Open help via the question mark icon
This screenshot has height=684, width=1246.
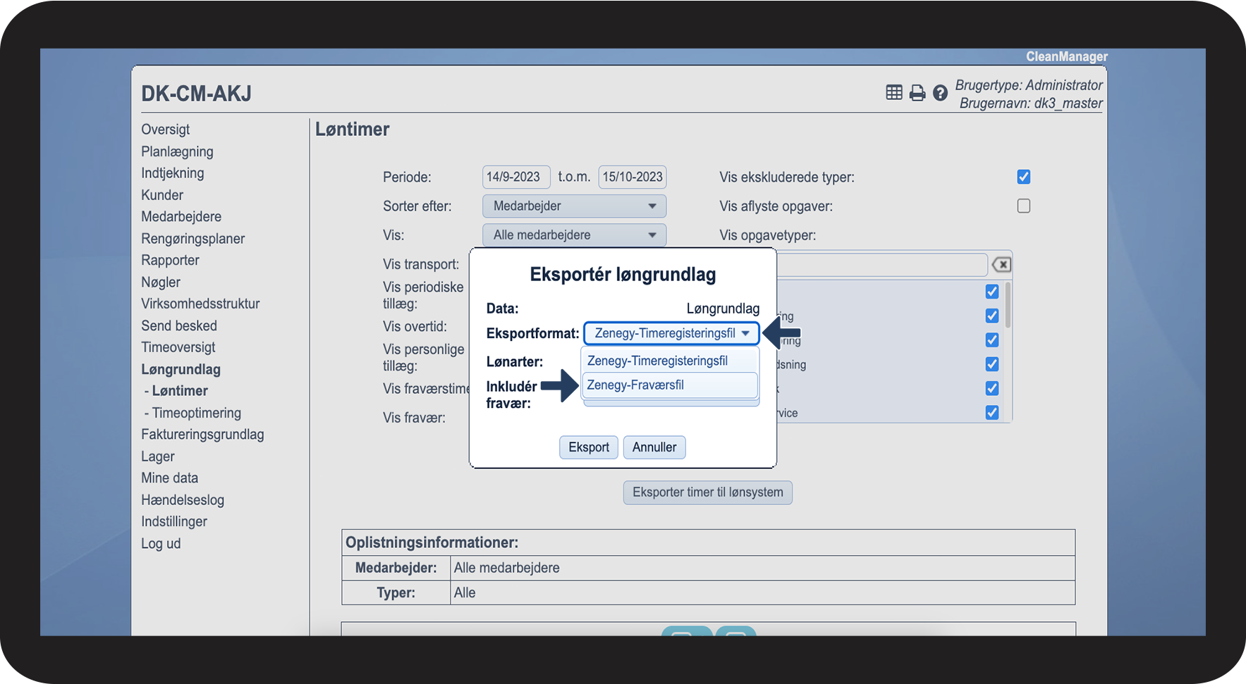coord(940,93)
